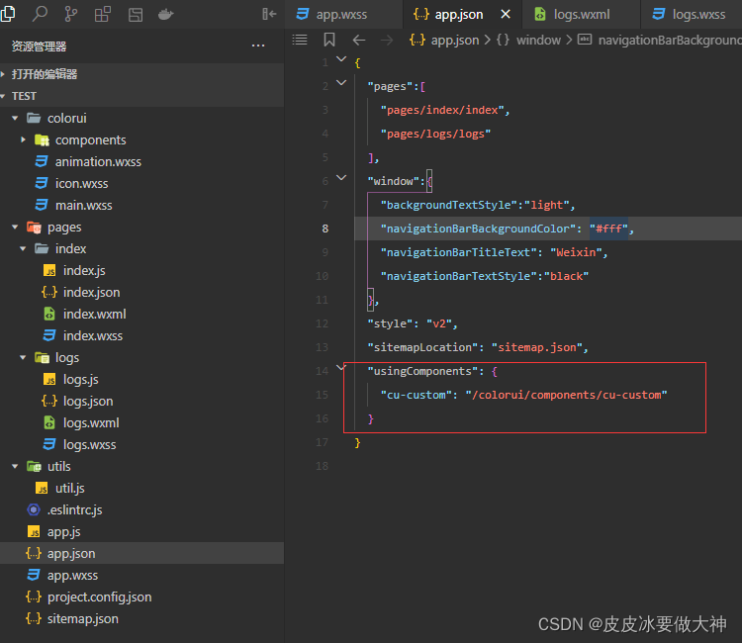742x643 pixels.
Task: Navigate back with the left arrow
Action: tap(359, 41)
